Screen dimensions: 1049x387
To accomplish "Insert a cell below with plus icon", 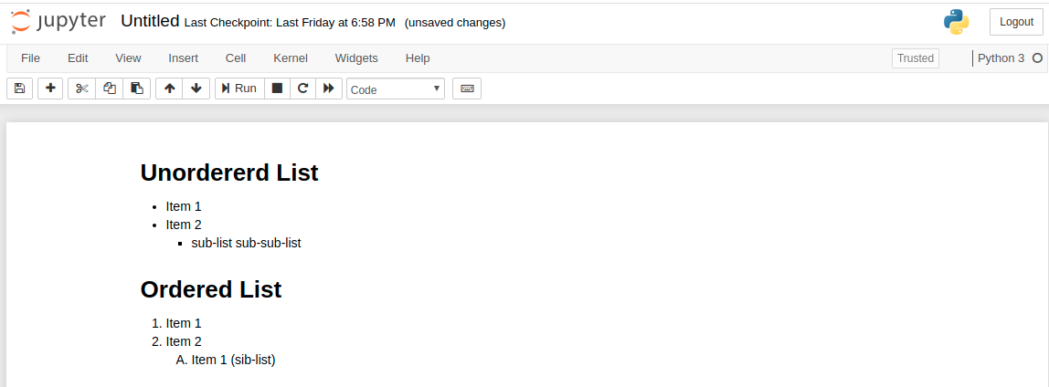I will click(x=50, y=89).
